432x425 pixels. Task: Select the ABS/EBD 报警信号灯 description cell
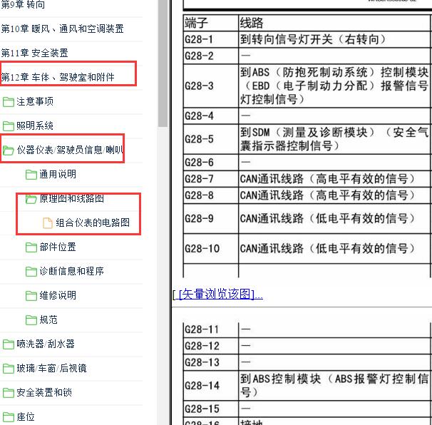tap(335, 86)
